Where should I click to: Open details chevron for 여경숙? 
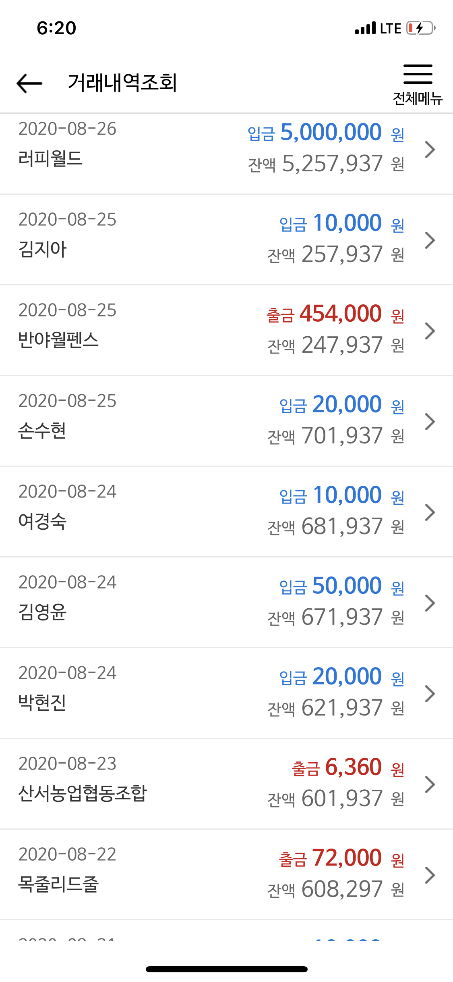(430, 512)
